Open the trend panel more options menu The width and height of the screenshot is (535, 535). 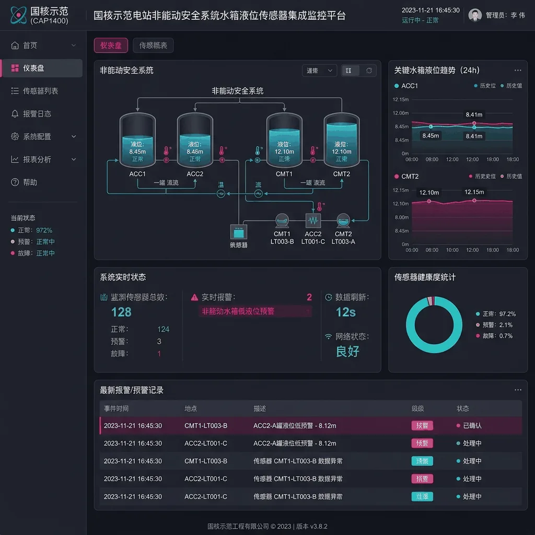pyautogui.click(x=518, y=71)
